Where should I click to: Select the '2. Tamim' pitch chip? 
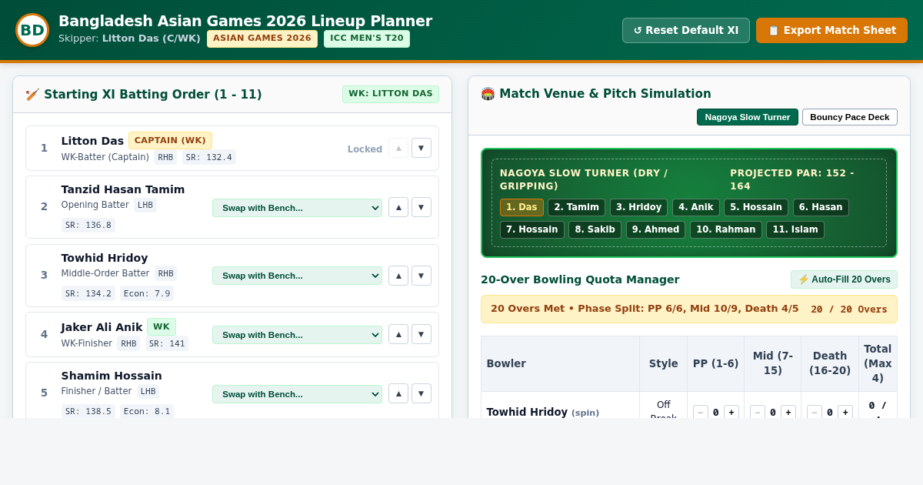click(x=576, y=207)
